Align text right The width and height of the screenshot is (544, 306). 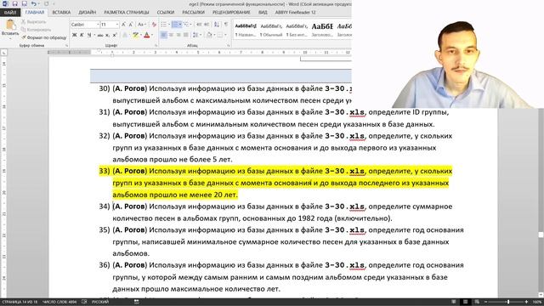tap(178, 35)
